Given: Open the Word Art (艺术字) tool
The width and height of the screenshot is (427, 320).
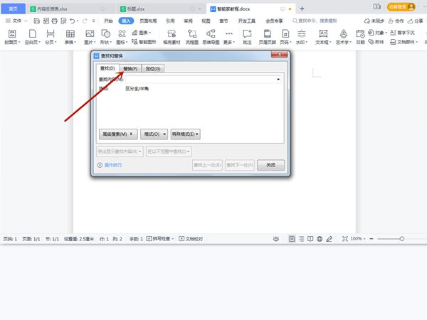Looking at the screenshot, I should click(x=344, y=37).
